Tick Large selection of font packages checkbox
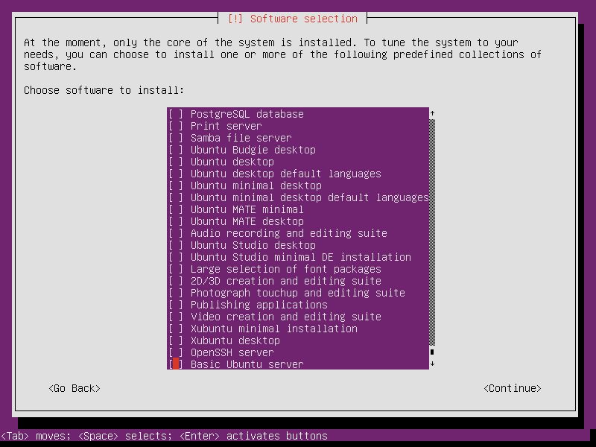Screen dimensions: 596x447 point(176,269)
